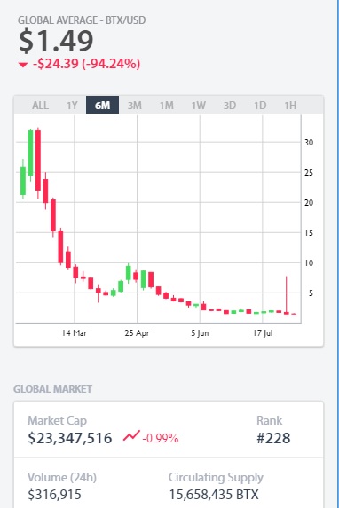Switch chart to 1Y range
Viewport: 339px width, 508px height.
click(x=72, y=106)
